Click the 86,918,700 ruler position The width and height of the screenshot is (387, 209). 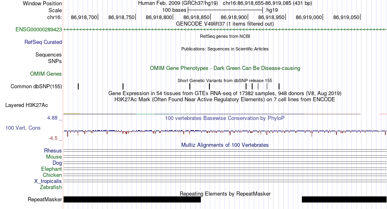tap(84, 17)
